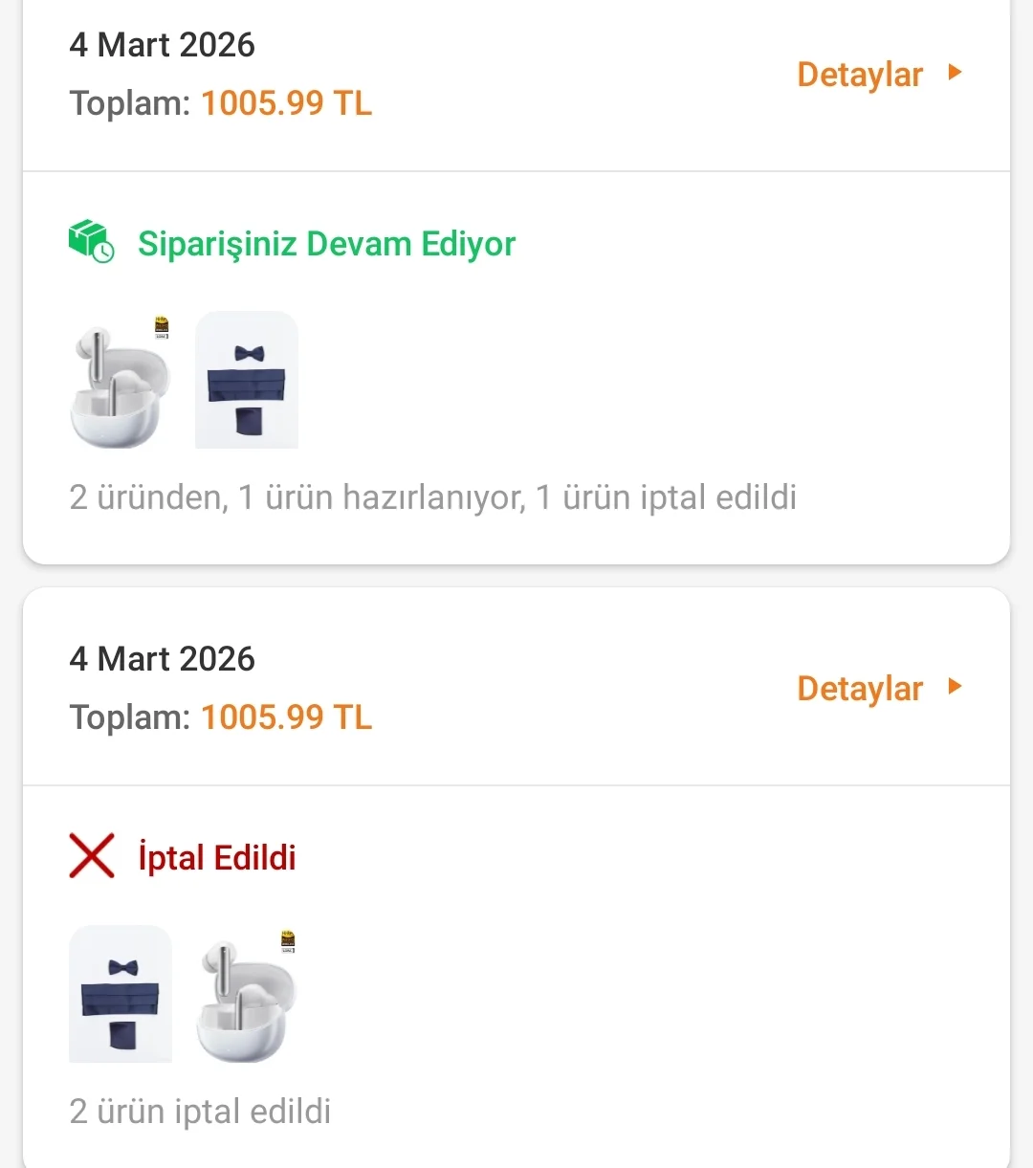1033x1168 pixels.
Task: Click the small badge on first order's earbuds
Action: [162, 328]
